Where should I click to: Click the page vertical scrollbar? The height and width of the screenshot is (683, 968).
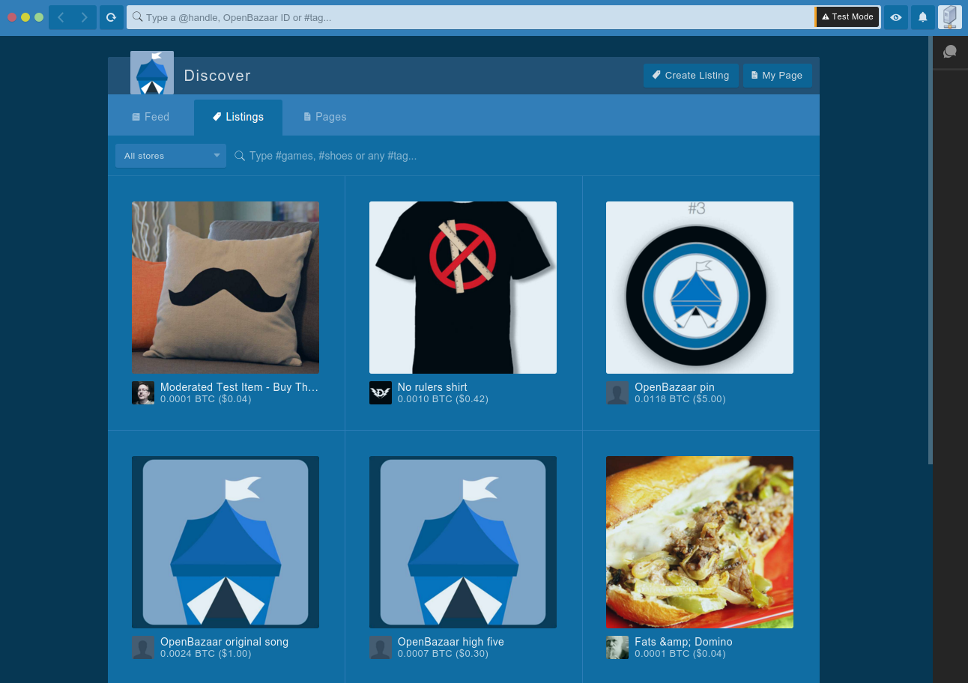(931, 251)
